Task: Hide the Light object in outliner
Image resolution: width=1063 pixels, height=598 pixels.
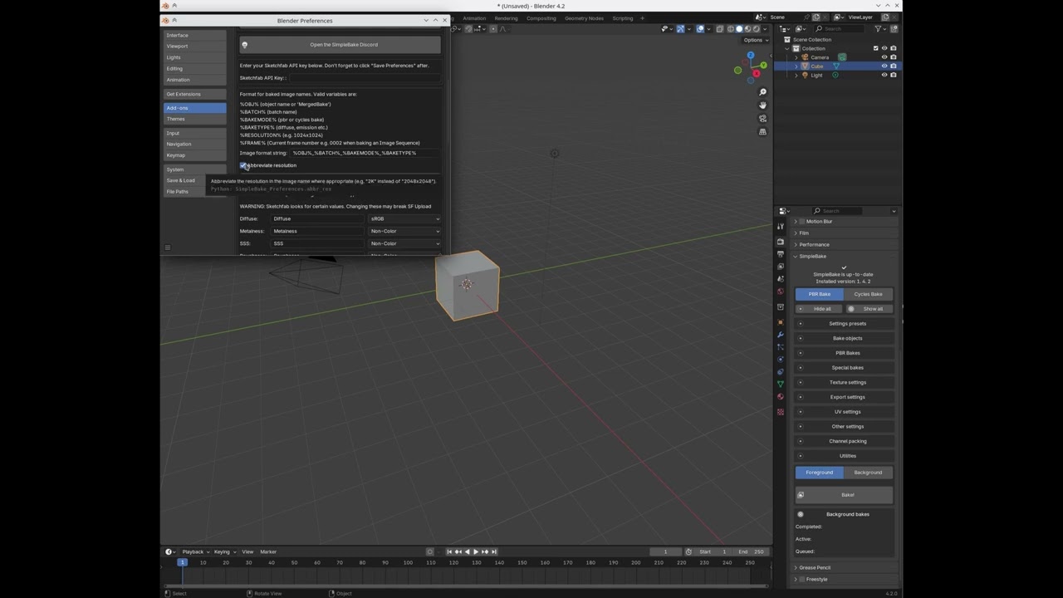Action: 884,76
